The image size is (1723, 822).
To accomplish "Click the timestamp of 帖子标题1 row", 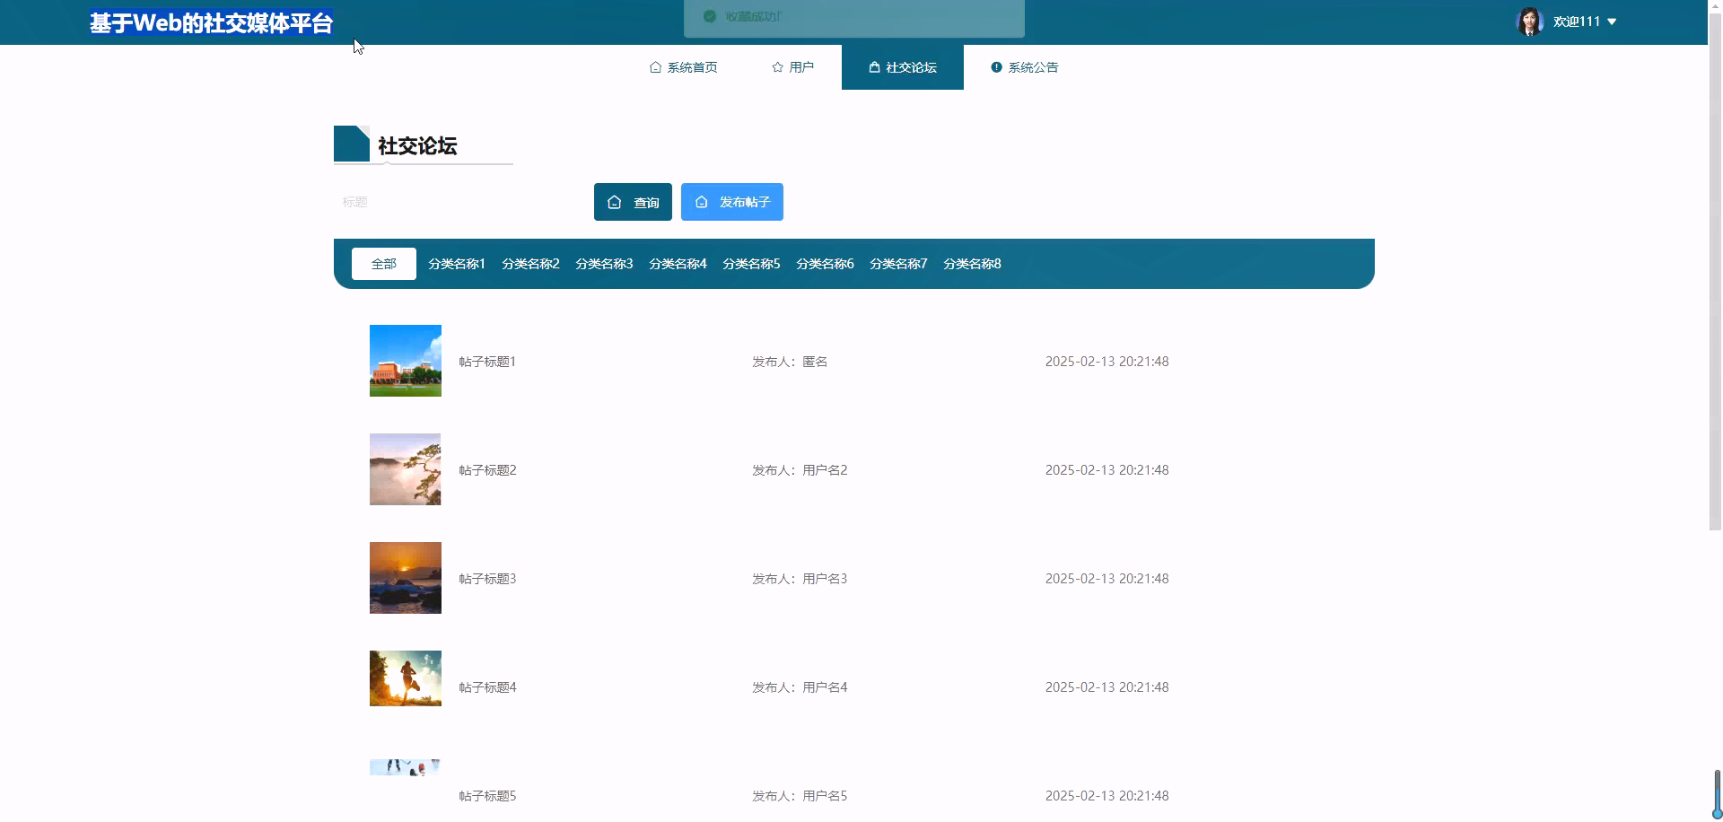I will (x=1106, y=362).
